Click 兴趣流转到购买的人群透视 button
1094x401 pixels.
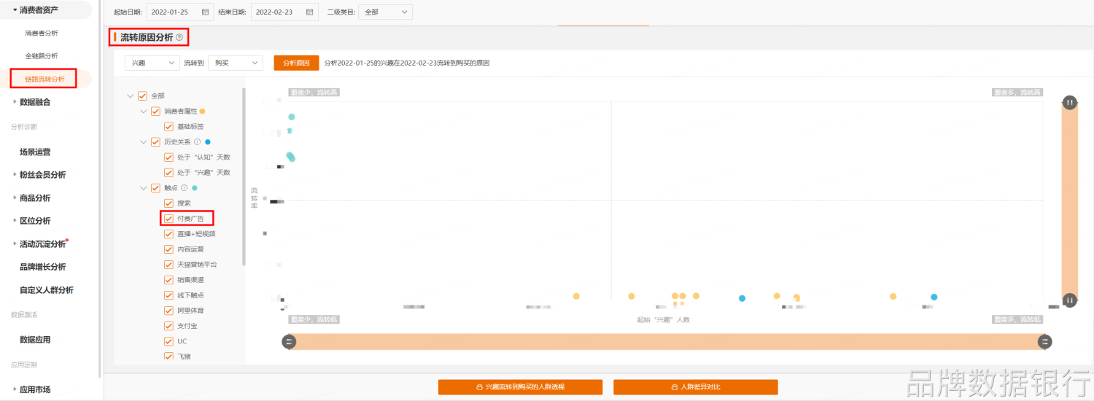[x=520, y=387]
